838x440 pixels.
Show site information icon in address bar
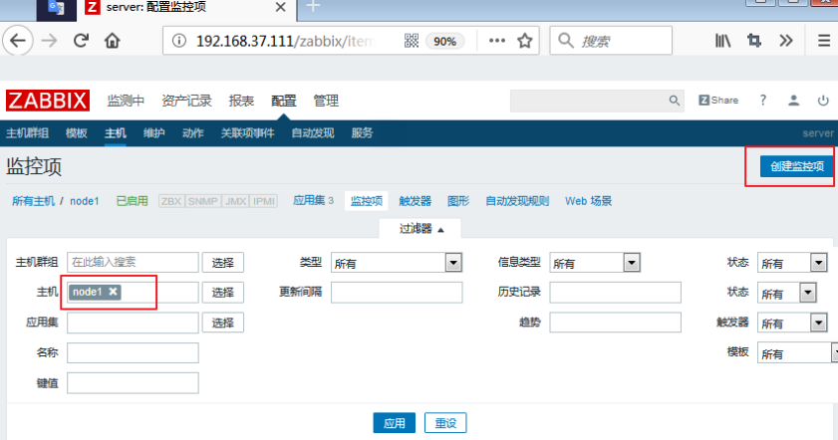(x=179, y=41)
